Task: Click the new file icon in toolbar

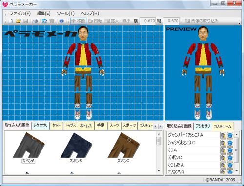Action: [11, 21]
